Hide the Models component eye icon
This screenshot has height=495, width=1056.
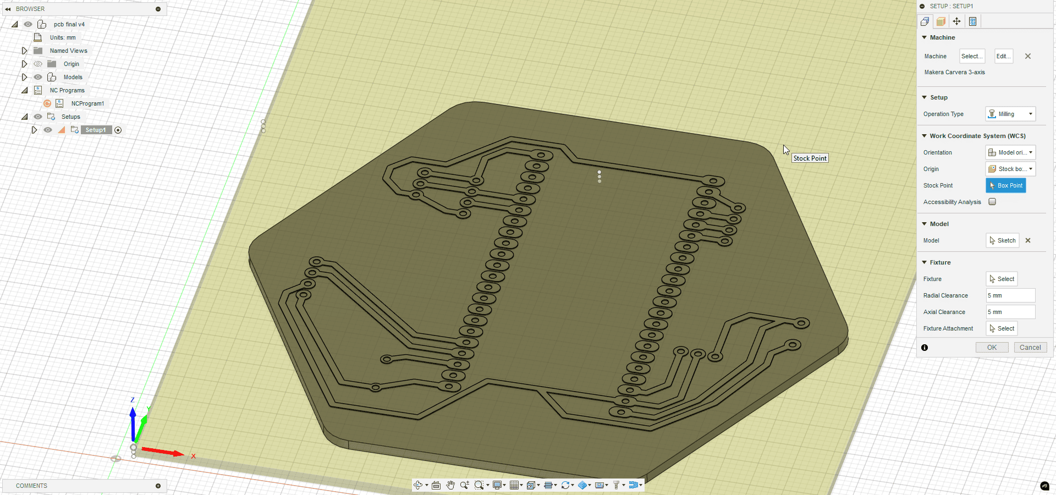[38, 77]
